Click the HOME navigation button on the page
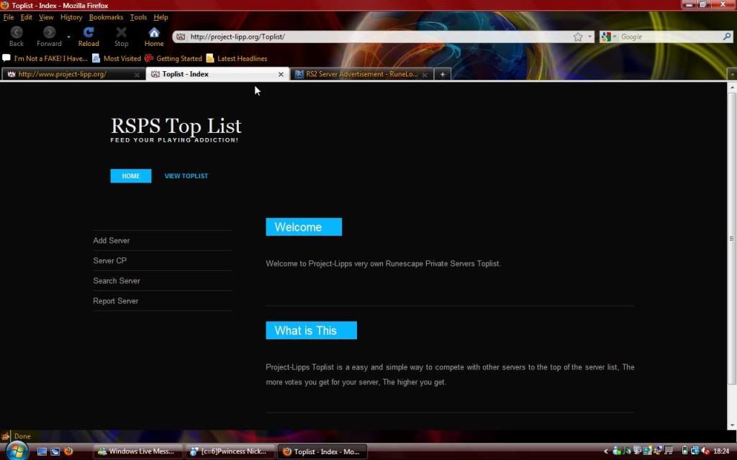The height and width of the screenshot is (460, 737). (131, 176)
